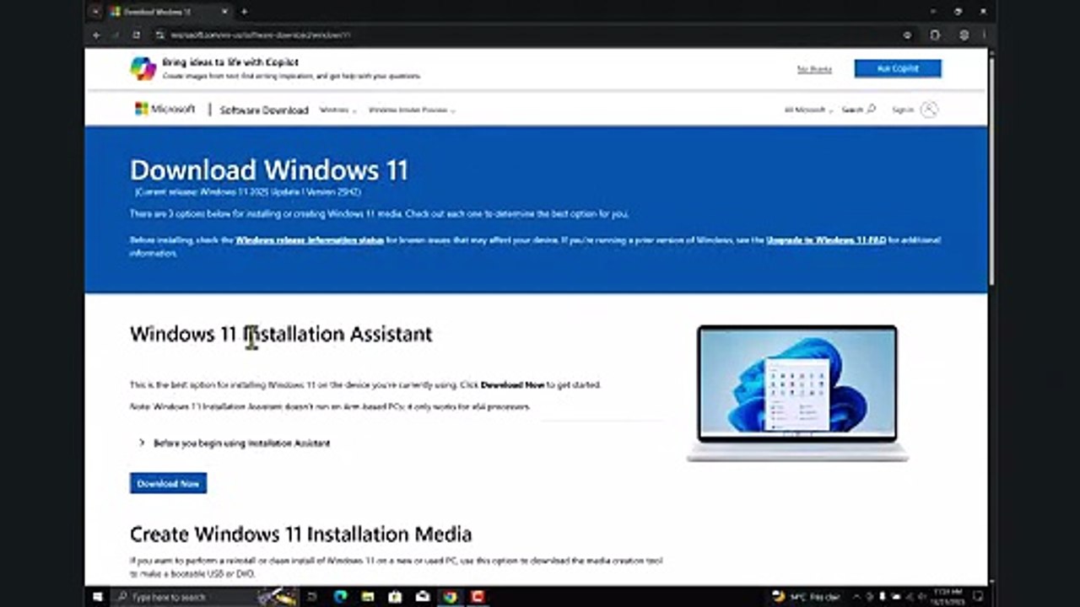The height and width of the screenshot is (607, 1080).
Task: Open the browser three-dot menu
Action: pyautogui.click(x=984, y=35)
